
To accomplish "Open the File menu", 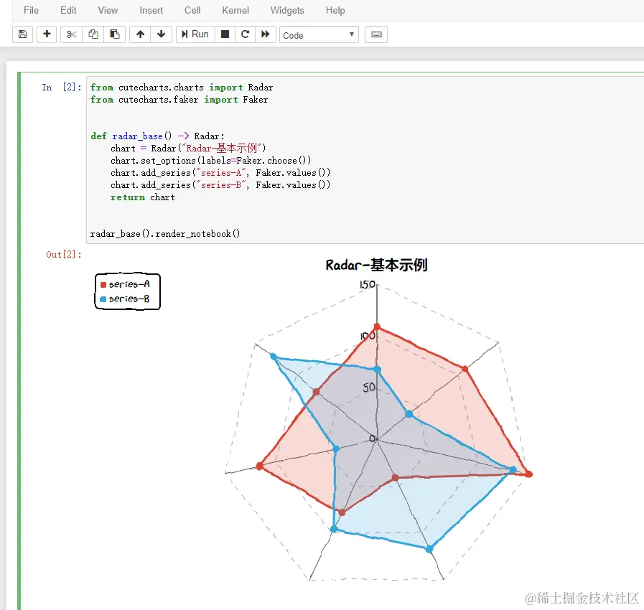I will coord(31,10).
